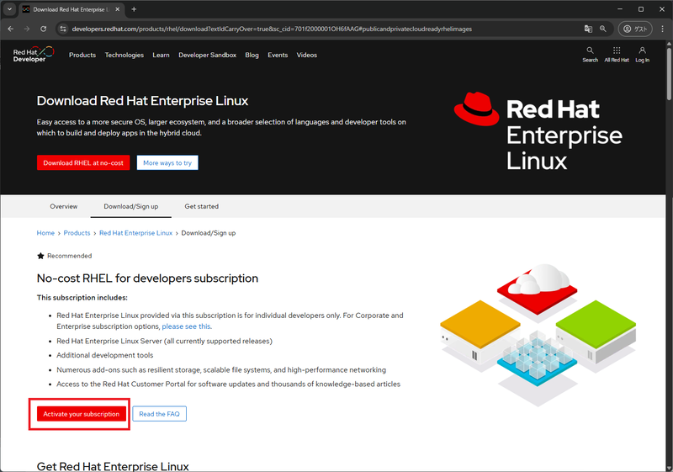The image size is (673, 472).
Task: Click the Red Hat Developer logo
Action: click(x=34, y=55)
